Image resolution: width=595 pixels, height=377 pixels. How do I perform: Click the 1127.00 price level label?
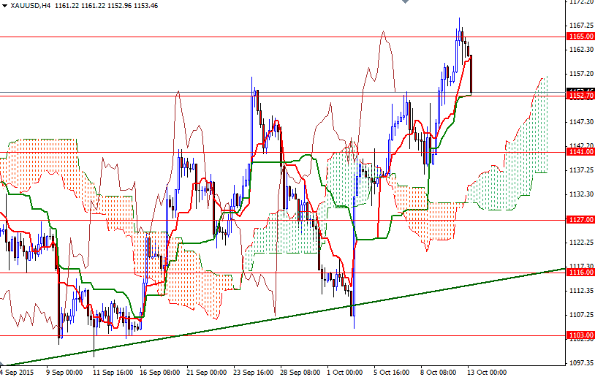[580, 220]
